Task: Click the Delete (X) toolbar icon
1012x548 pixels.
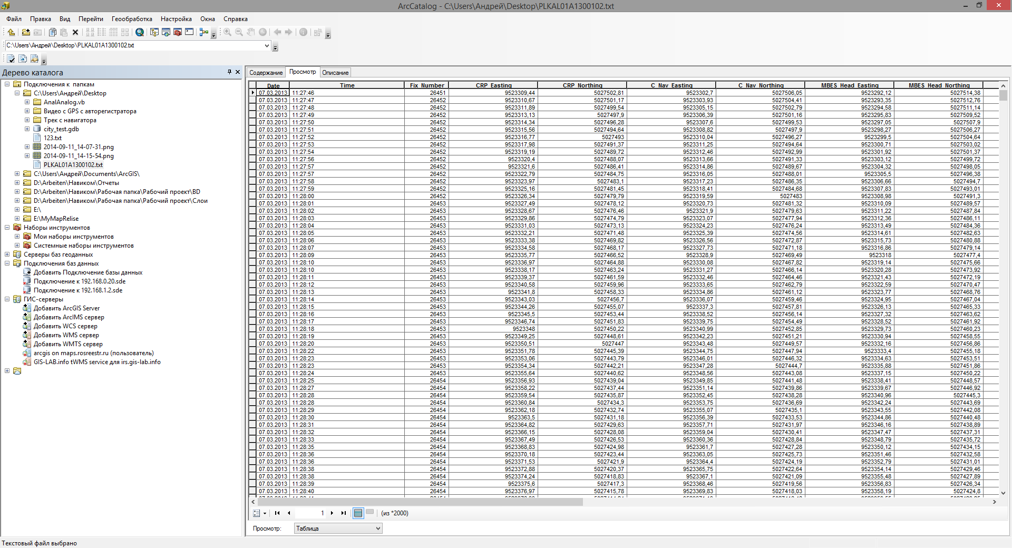Action: [75, 32]
